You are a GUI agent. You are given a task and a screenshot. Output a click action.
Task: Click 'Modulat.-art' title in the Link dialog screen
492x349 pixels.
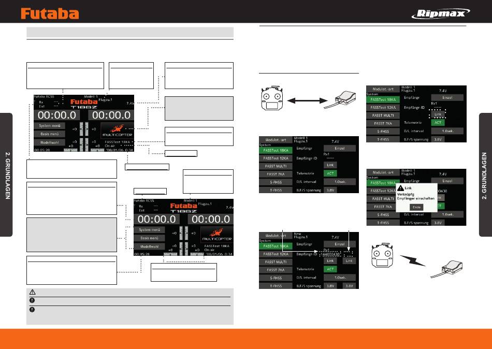pyautogui.click(x=383, y=172)
